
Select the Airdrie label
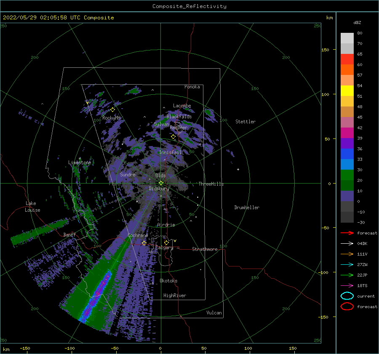(166, 225)
